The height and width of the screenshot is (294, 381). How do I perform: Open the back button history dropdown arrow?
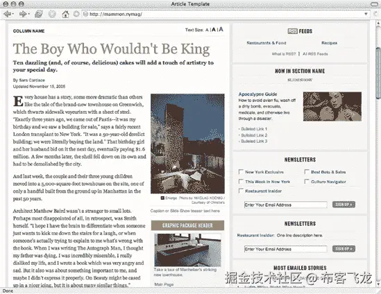tap(13, 14)
